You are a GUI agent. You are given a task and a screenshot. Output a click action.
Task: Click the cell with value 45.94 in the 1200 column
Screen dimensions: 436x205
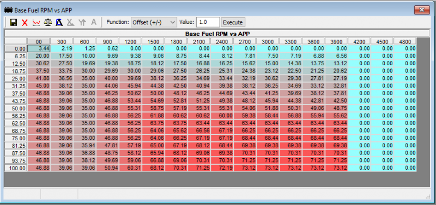pyautogui.click(x=130, y=86)
